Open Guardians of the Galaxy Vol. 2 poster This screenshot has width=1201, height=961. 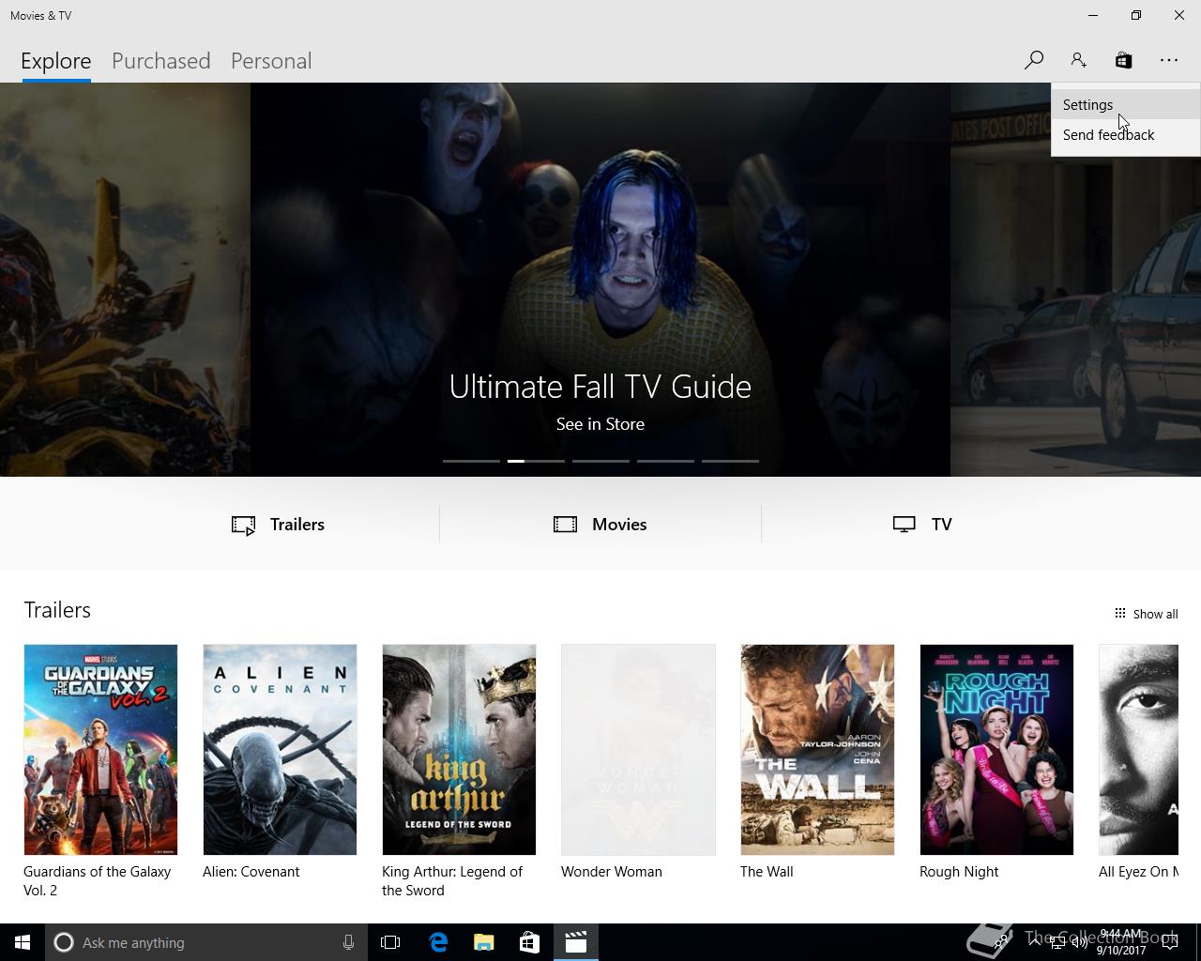point(100,750)
